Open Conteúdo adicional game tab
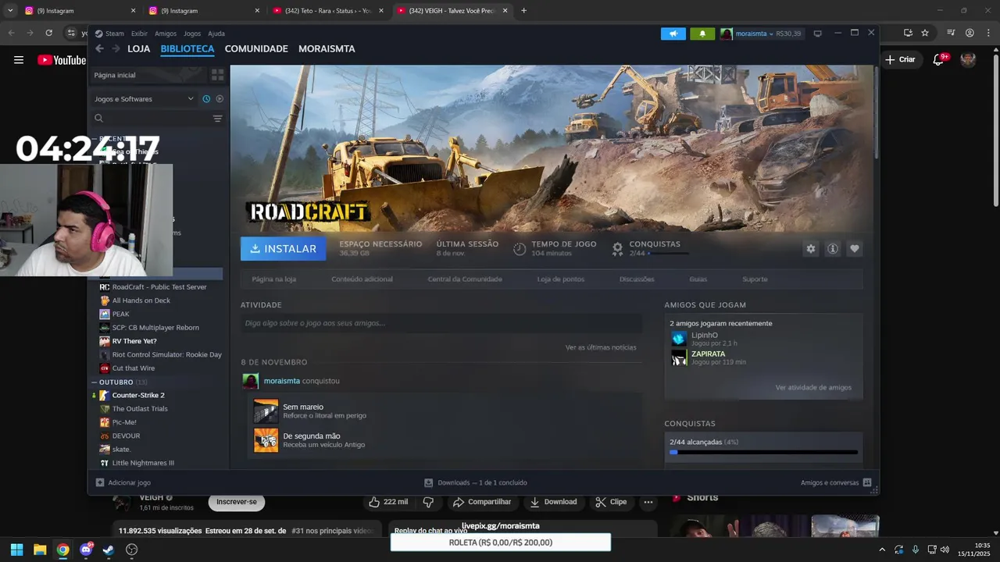 click(362, 279)
